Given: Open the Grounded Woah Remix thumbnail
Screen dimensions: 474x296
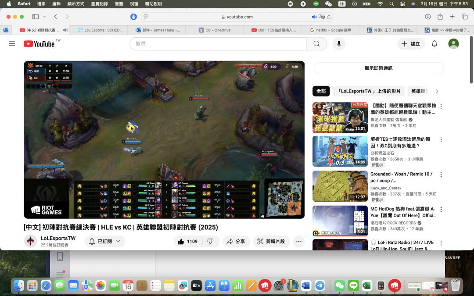Looking at the screenshot, I should (340, 186).
